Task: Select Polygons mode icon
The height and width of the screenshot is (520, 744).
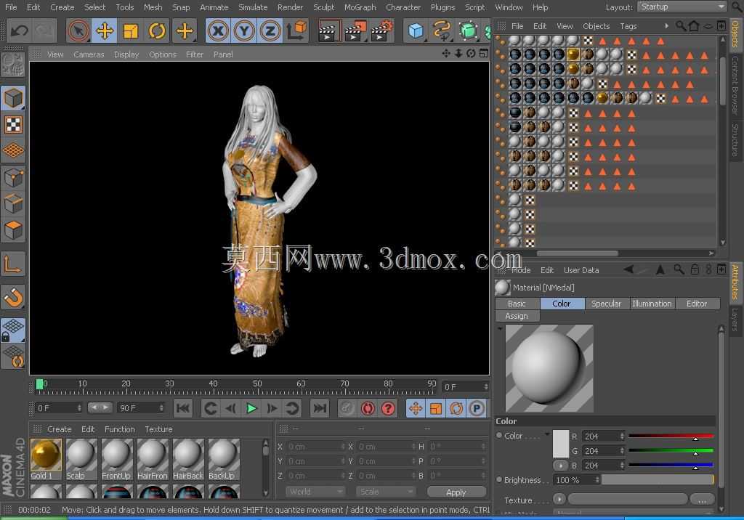Action: tap(13, 230)
